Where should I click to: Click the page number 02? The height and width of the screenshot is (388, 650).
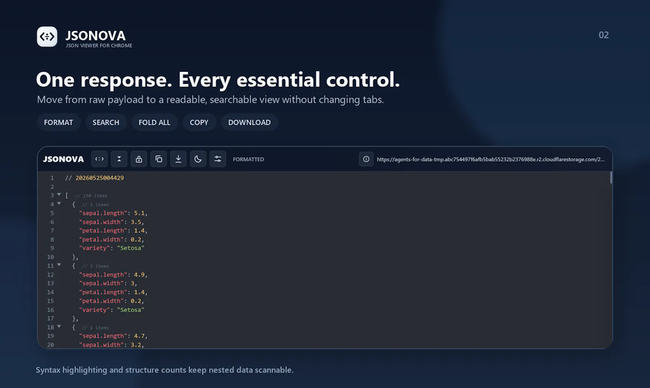pyautogui.click(x=604, y=35)
